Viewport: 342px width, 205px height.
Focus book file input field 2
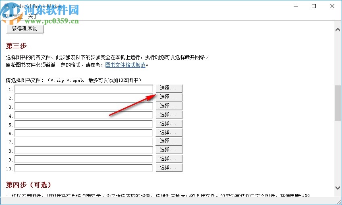[84, 98]
